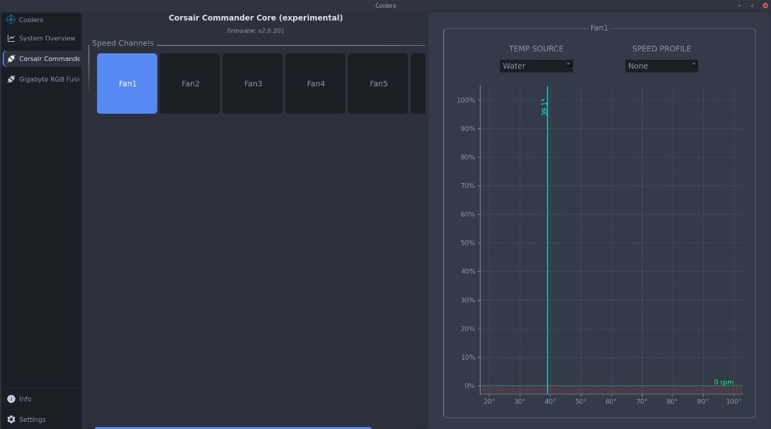This screenshot has width=771, height=429.
Task: Select the Fan1 speed channel
Action: tap(127, 83)
